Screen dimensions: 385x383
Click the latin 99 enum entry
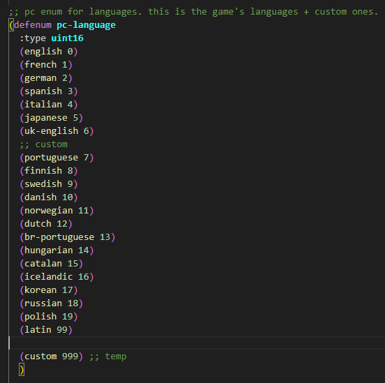coord(46,330)
